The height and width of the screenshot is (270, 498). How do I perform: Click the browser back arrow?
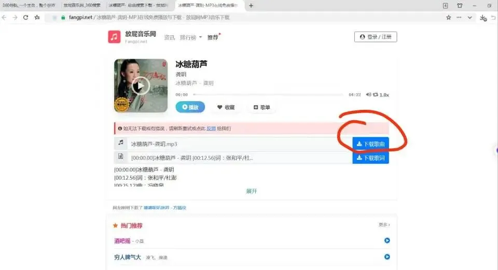4,18
